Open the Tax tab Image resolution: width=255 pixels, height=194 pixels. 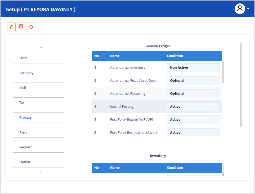pos(39,102)
